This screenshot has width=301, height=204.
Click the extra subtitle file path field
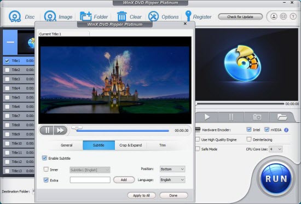click(x=90, y=180)
